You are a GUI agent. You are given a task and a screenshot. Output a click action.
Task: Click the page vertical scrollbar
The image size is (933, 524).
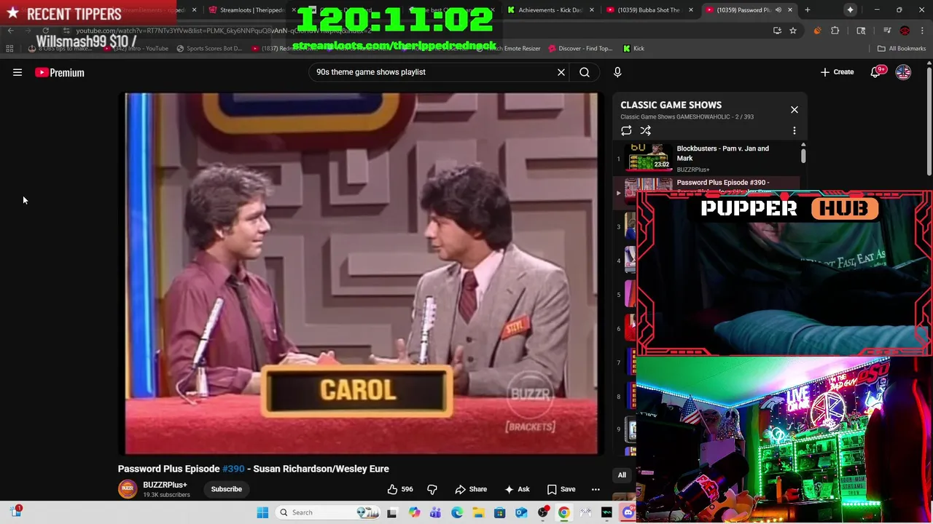point(929,120)
